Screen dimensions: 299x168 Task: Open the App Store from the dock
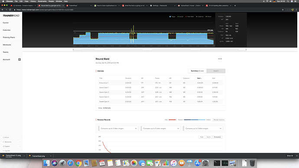pos(197,163)
